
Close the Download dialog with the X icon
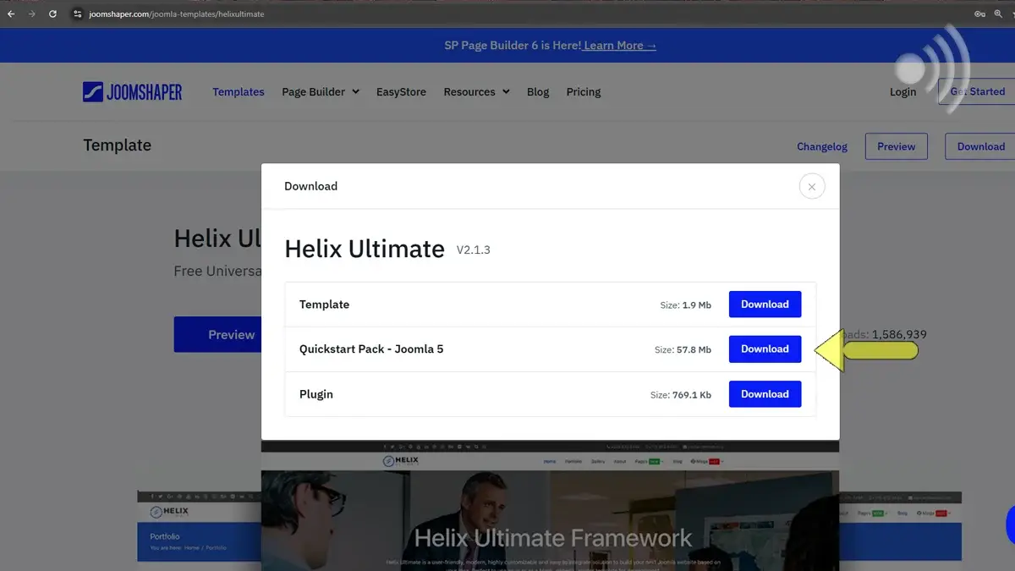(x=811, y=187)
